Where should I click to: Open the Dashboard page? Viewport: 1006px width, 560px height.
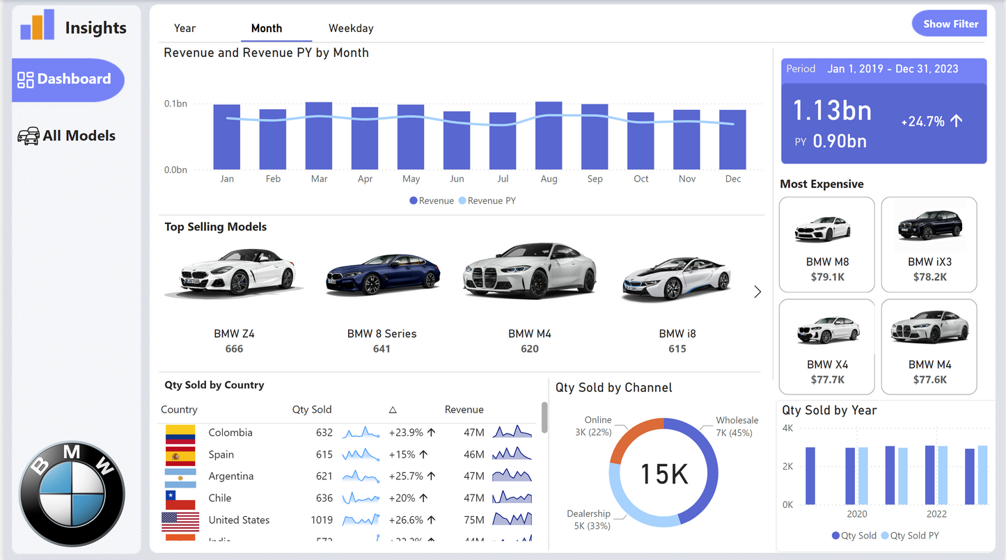click(68, 79)
